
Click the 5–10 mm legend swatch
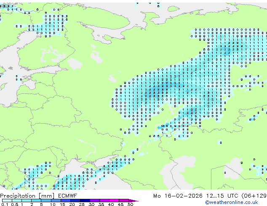46,201
